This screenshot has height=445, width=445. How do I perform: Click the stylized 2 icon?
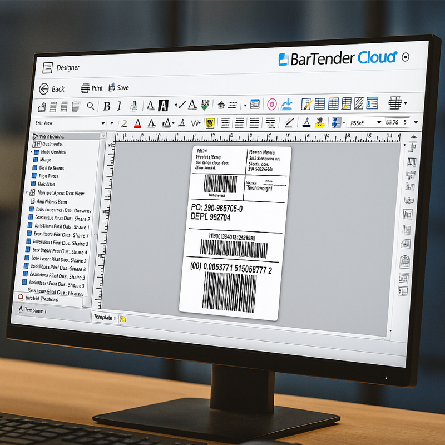click(x=124, y=123)
